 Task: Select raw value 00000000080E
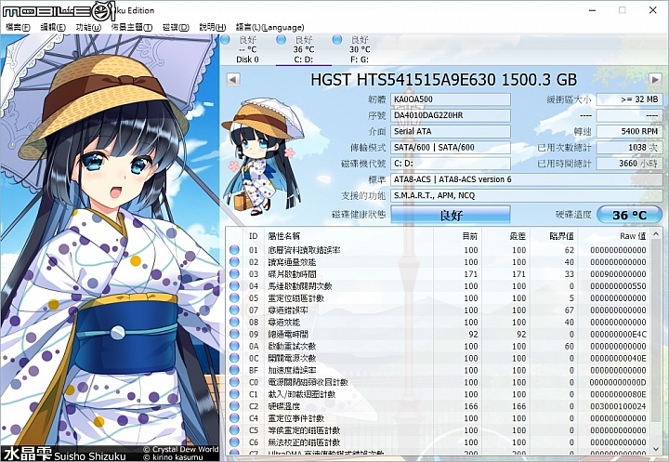(x=618, y=394)
